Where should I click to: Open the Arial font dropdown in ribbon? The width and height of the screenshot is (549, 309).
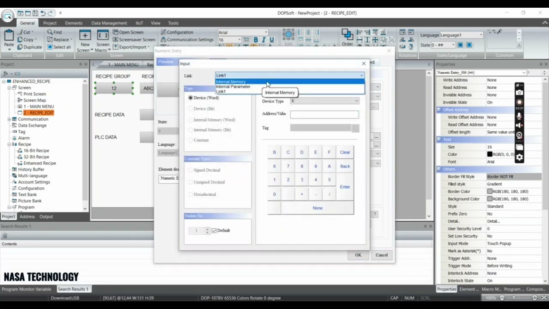[x=266, y=33]
